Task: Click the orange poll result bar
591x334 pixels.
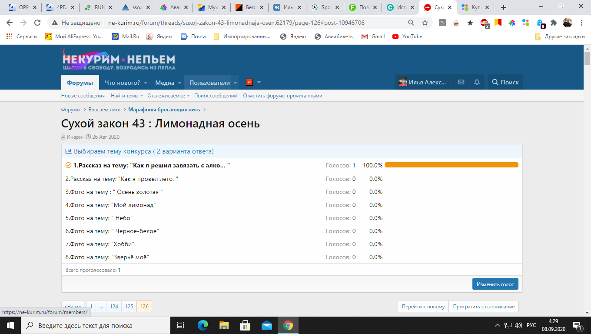Action: coord(452,165)
